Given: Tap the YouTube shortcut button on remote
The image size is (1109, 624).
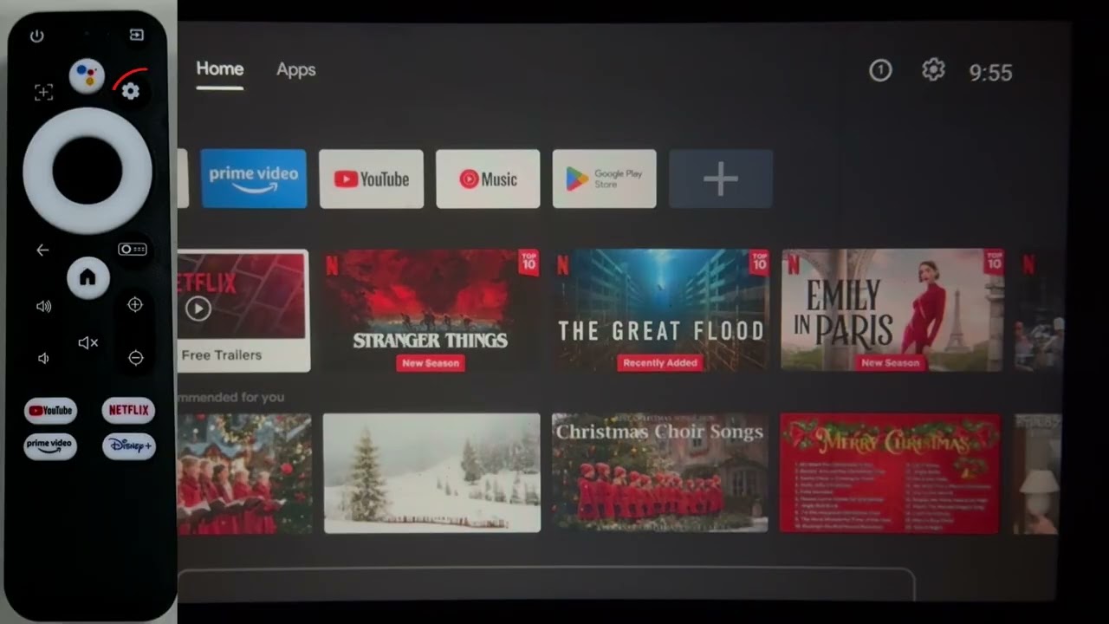Looking at the screenshot, I should [50, 410].
